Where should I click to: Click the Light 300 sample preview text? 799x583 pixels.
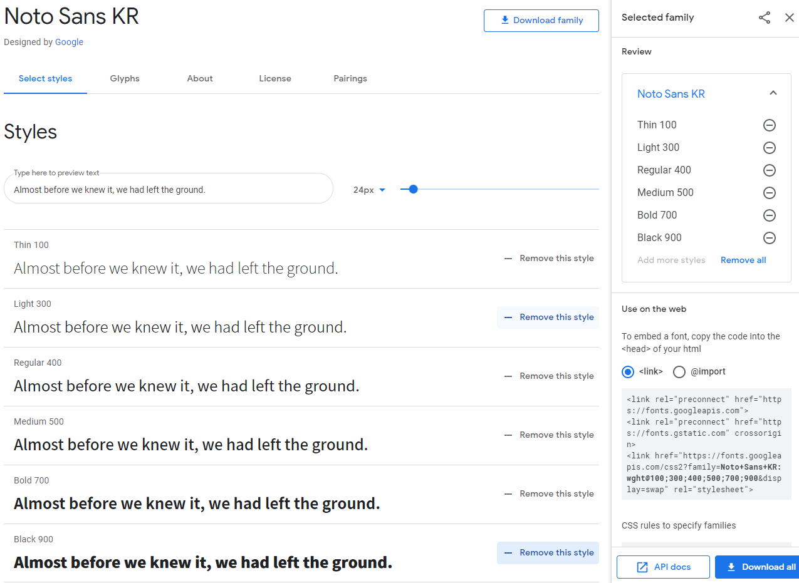coord(180,328)
